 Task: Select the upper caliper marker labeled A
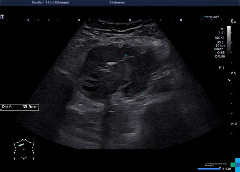pyautogui.click(x=127, y=58)
